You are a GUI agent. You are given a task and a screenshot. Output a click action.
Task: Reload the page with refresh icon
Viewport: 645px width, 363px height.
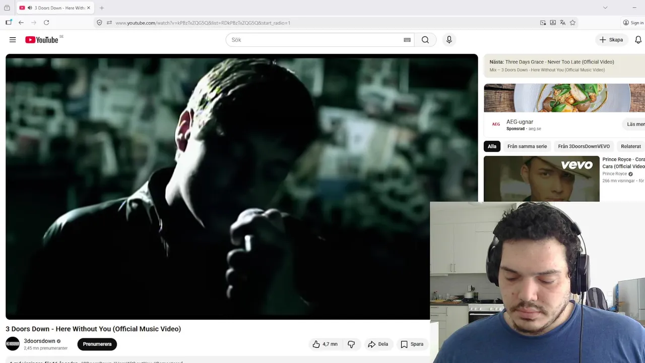[46, 23]
